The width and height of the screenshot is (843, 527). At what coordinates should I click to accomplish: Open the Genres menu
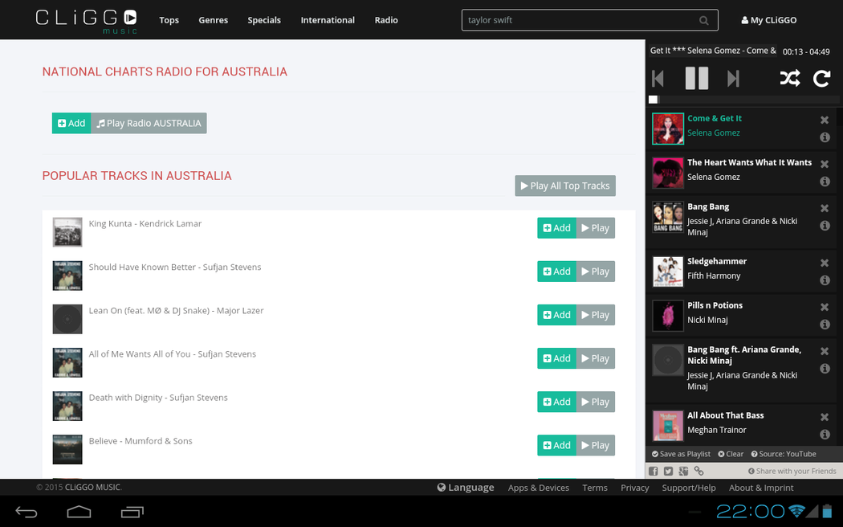coord(213,20)
